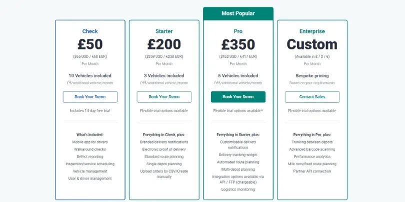Click the £50 price
The width and height of the screenshot is (405, 202).
(x=90, y=44)
